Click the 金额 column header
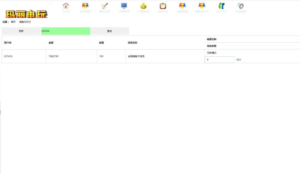The width and height of the screenshot is (300, 174). pyautogui.click(x=51, y=43)
